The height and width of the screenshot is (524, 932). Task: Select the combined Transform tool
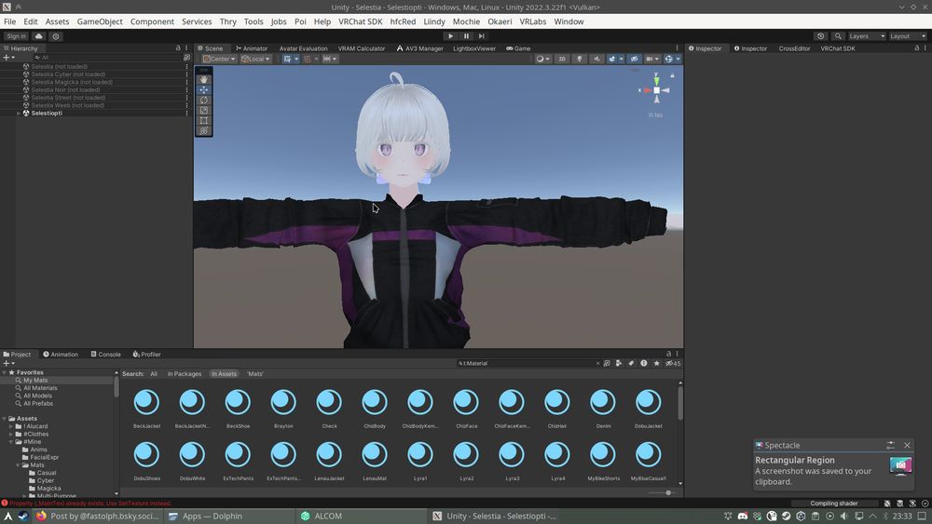point(204,130)
